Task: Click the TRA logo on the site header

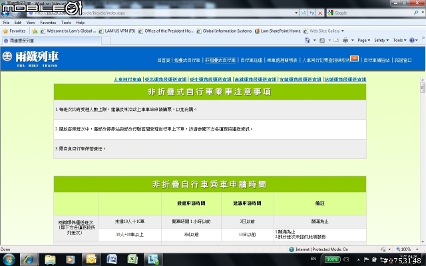Action: [7, 56]
